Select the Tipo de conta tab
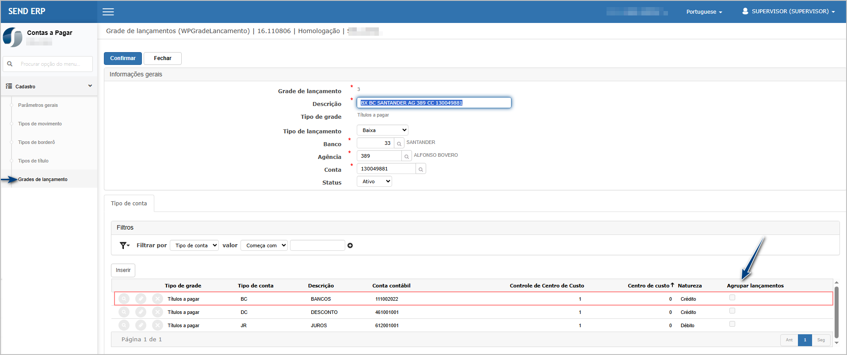Viewport: 847px width, 355px height. [129, 204]
